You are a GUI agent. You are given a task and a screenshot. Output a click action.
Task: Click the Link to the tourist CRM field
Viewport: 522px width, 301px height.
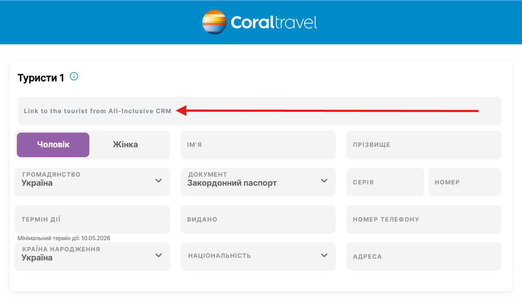259,111
